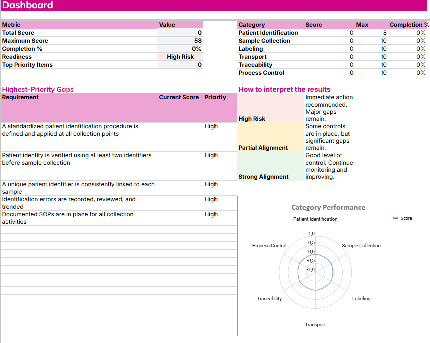
Task: Click the Requirement column header
Action: [x=20, y=97]
